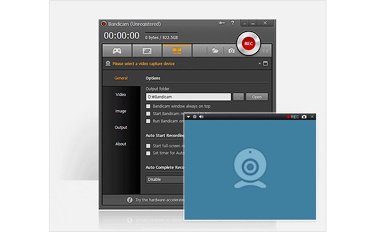
Task: Toggle Set timer for Auto checkbox
Action: tap(148, 153)
